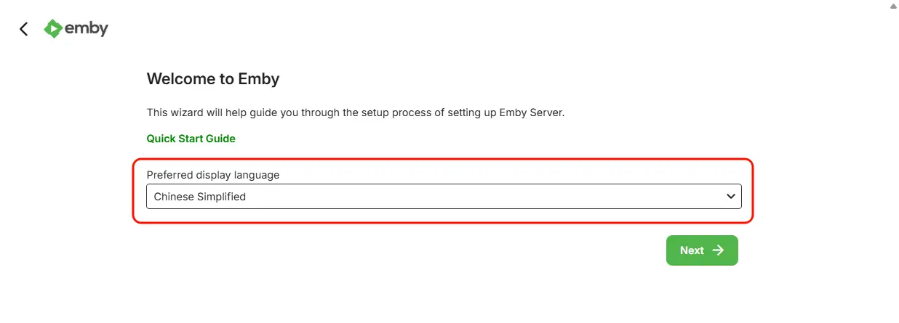Click the "Welcome to Emby" heading
Viewport: 899px width, 323px height.
[x=213, y=79]
